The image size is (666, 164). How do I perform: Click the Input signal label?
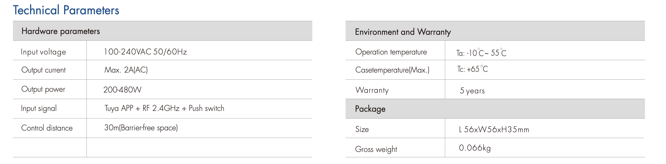39,109
